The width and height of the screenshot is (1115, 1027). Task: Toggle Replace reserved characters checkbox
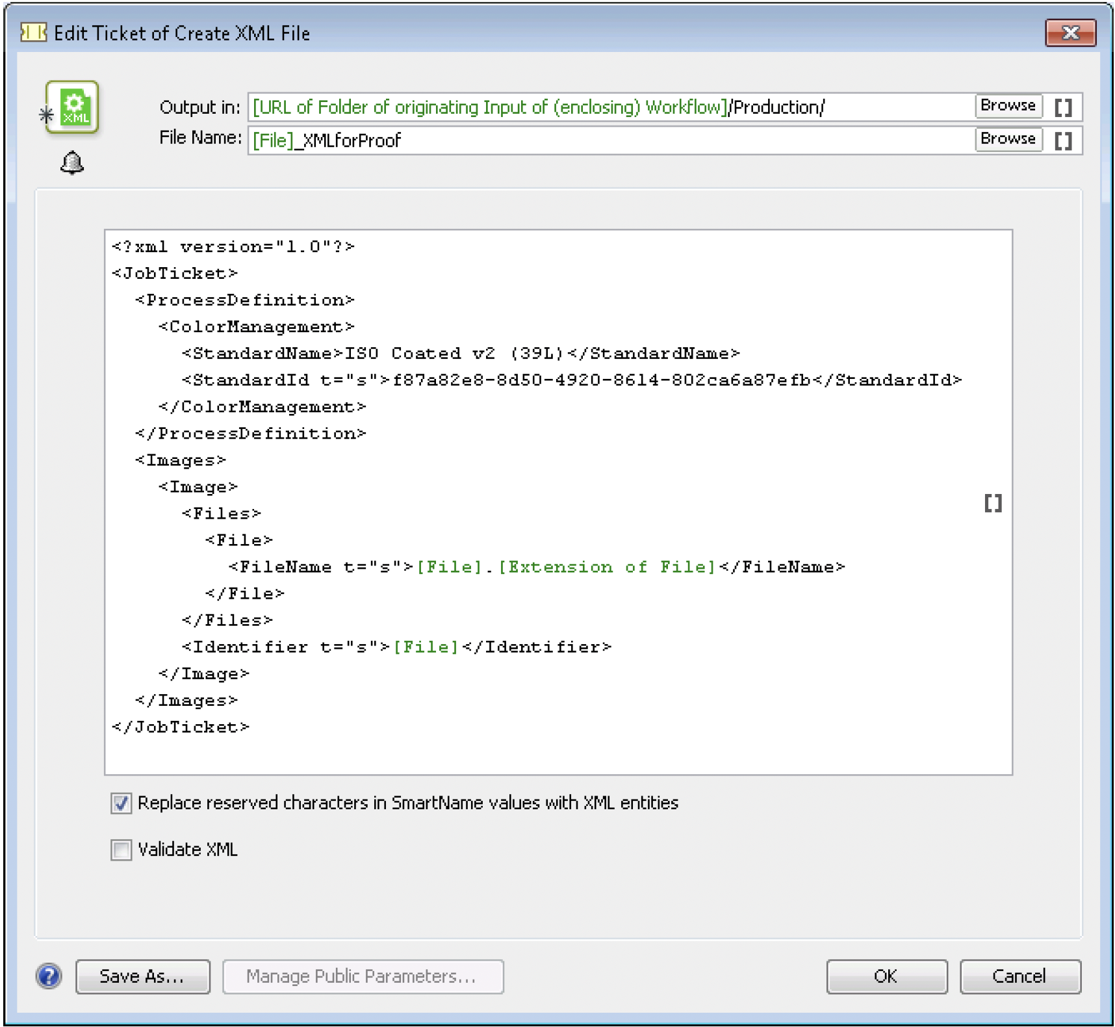(121, 803)
